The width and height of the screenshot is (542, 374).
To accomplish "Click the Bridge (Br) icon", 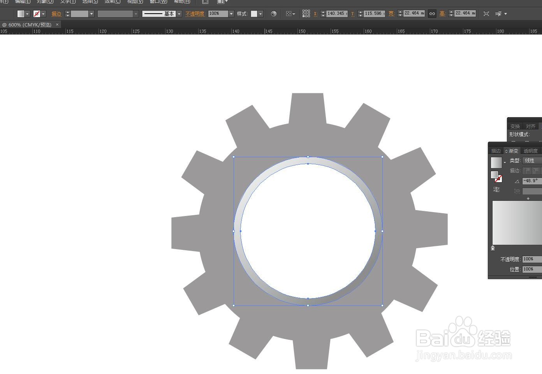I will (205, 2).
